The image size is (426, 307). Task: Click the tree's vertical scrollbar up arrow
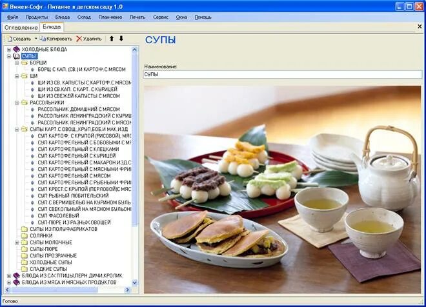pos(135,50)
